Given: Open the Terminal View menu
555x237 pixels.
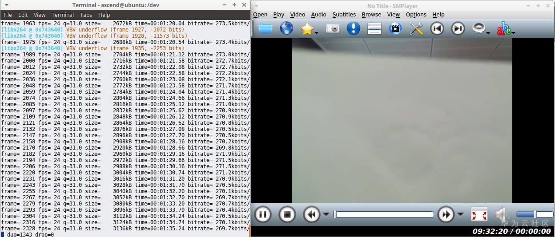Looking at the screenshot, I should [40, 15].
